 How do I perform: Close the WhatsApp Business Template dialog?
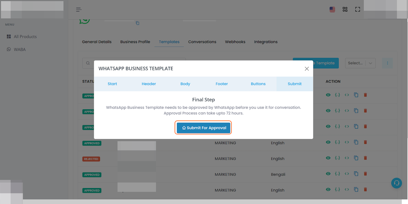pyautogui.click(x=307, y=69)
